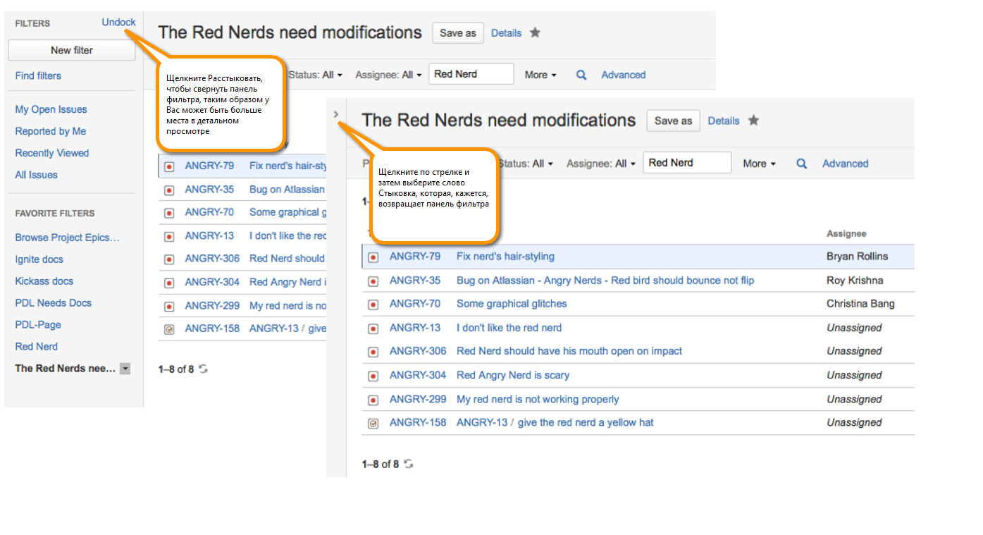This screenshot has height=535, width=983.
Task: Open dropdown arrow beside 'The Red Nerds nee…'
Action: [125, 369]
